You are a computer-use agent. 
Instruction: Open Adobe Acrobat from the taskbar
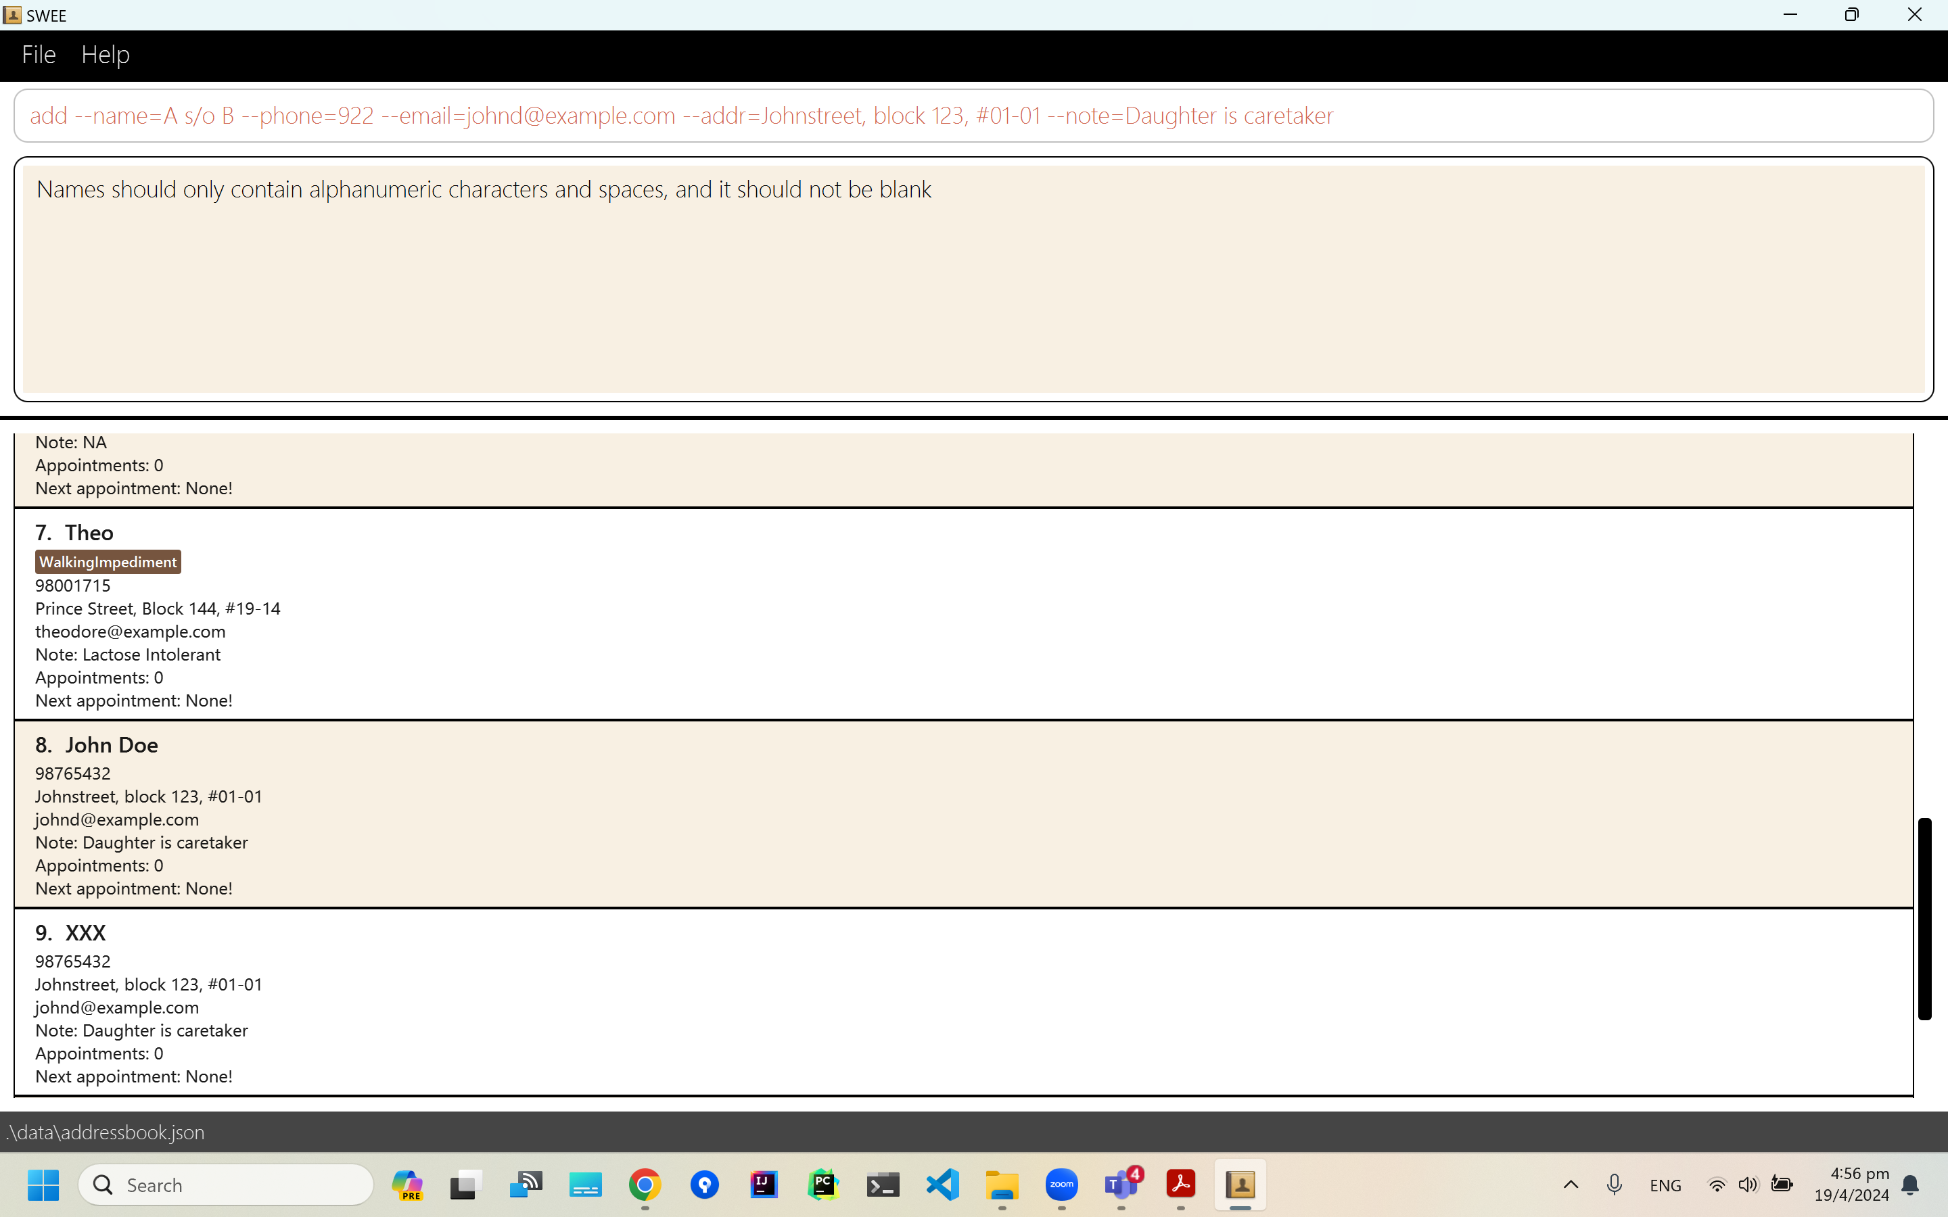pos(1180,1185)
